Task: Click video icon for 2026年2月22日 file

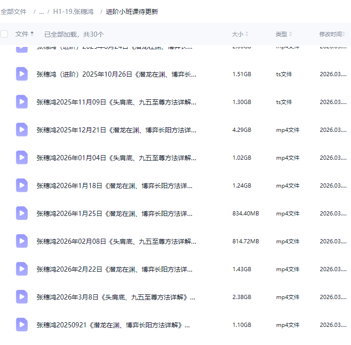Action: (x=22, y=269)
